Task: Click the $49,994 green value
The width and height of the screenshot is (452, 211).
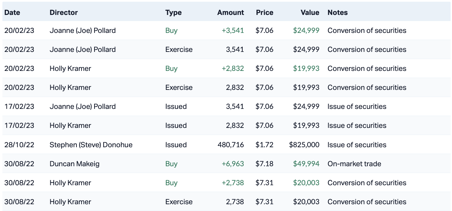Action: coord(306,164)
